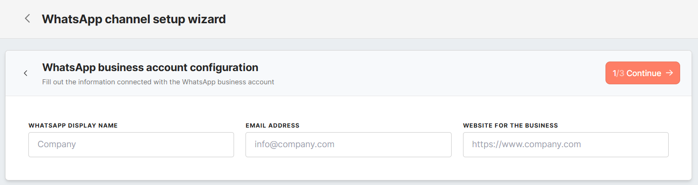Click the WEBSITE FOR THE BUSINESS label
This screenshot has width=698, height=185.
coord(511,125)
